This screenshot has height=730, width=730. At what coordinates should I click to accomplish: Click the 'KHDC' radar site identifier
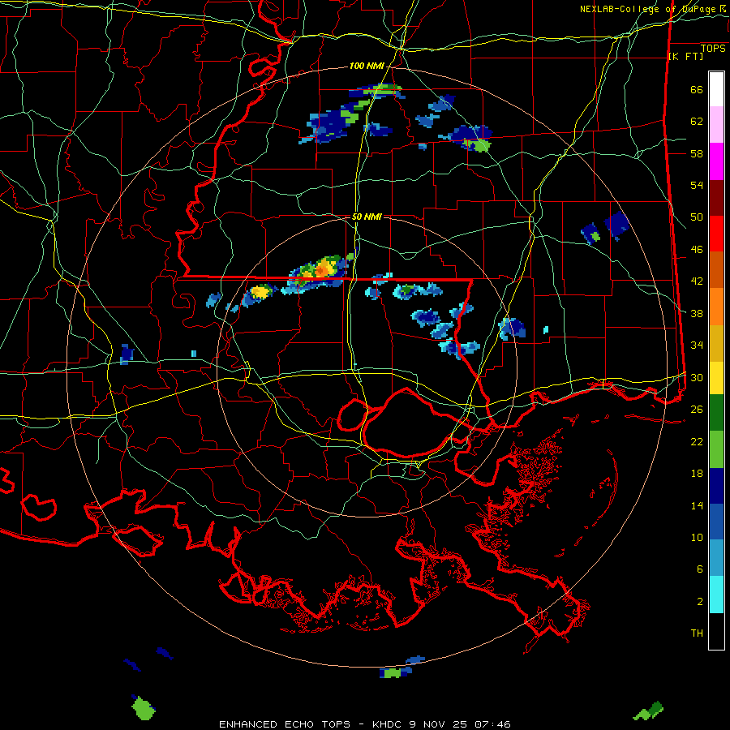pyautogui.click(x=388, y=724)
